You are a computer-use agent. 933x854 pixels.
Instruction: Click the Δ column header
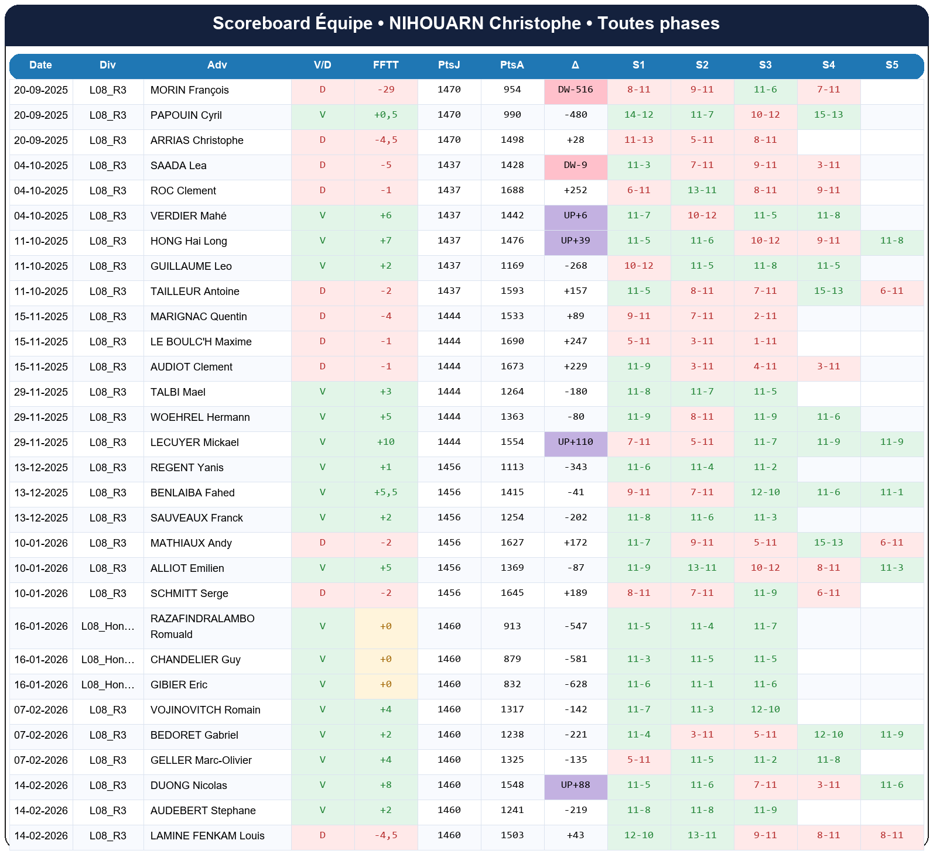pyautogui.click(x=575, y=65)
